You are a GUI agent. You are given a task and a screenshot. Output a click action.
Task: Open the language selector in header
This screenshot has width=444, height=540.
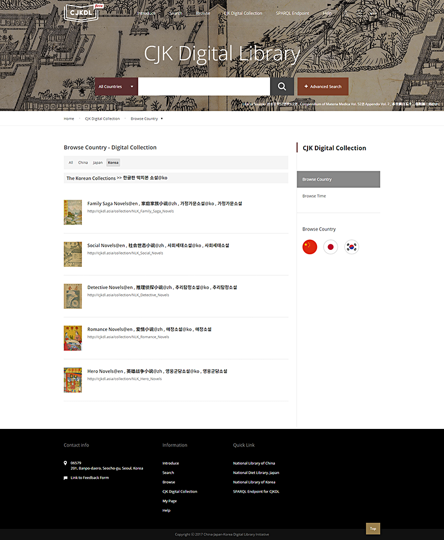(x=373, y=13)
